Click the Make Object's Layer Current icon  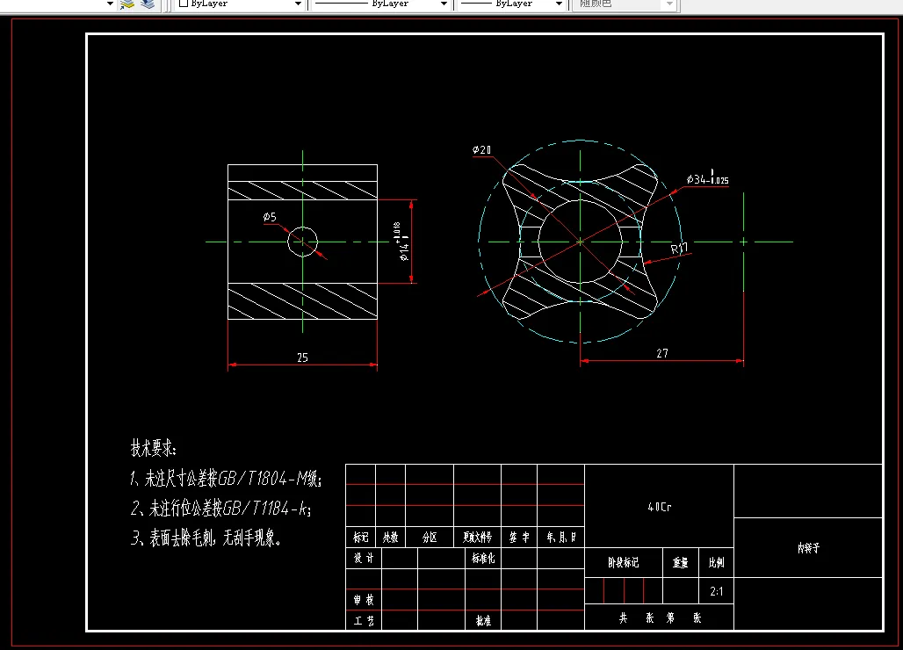tap(127, 4)
